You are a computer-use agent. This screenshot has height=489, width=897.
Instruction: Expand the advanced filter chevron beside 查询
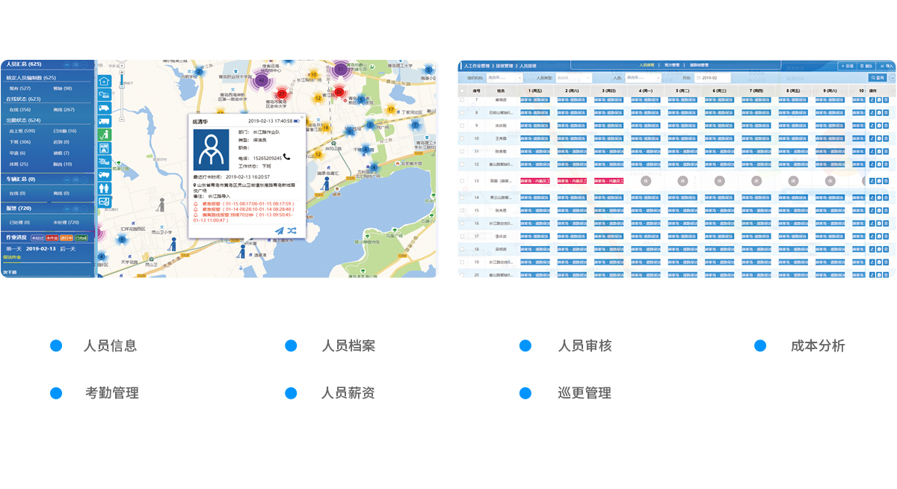[893, 77]
